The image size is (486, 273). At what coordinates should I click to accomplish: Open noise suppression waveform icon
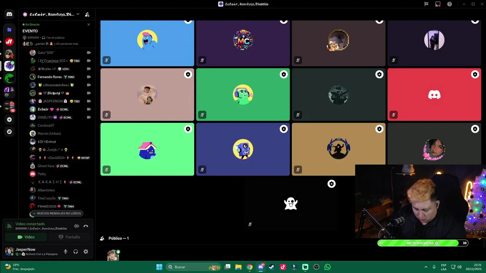(77, 226)
